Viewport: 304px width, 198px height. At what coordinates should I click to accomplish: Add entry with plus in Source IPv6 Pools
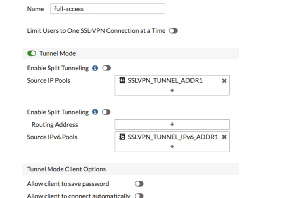[x=172, y=147]
